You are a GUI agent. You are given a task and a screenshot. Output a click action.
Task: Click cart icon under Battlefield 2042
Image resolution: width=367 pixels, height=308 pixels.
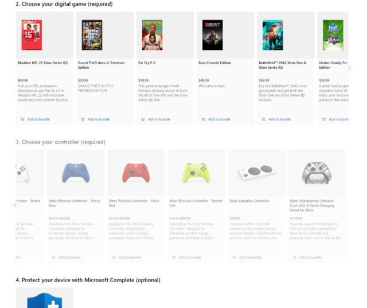point(264,119)
